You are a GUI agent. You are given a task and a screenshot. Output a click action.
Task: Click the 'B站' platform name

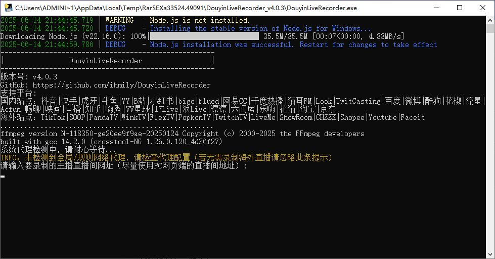point(140,101)
